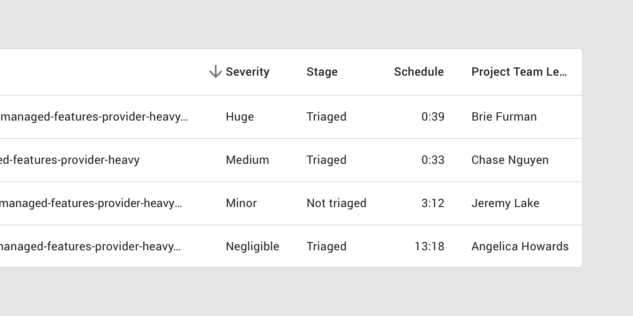The width and height of the screenshot is (633, 316).
Task: Sort by the Schedule column header
Action: click(419, 72)
